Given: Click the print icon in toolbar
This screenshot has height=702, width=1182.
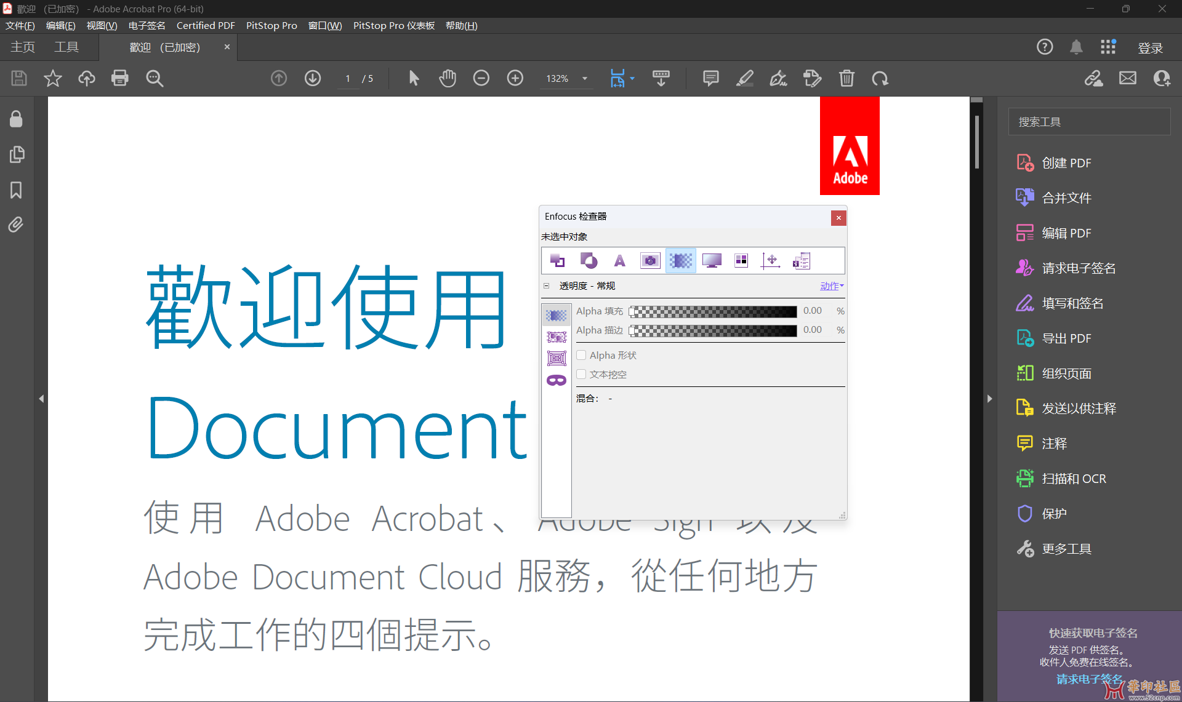Looking at the screenshot, I should (x=119, y=78).
